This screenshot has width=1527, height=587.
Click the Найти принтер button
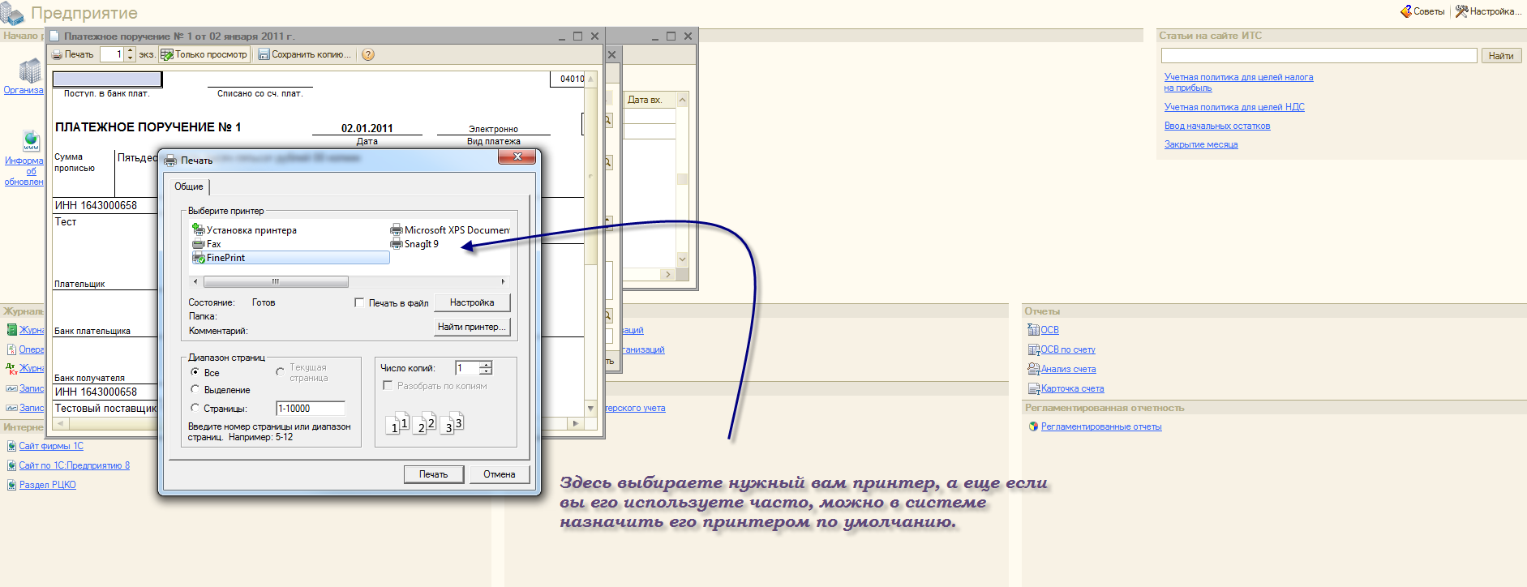[473, 327]
